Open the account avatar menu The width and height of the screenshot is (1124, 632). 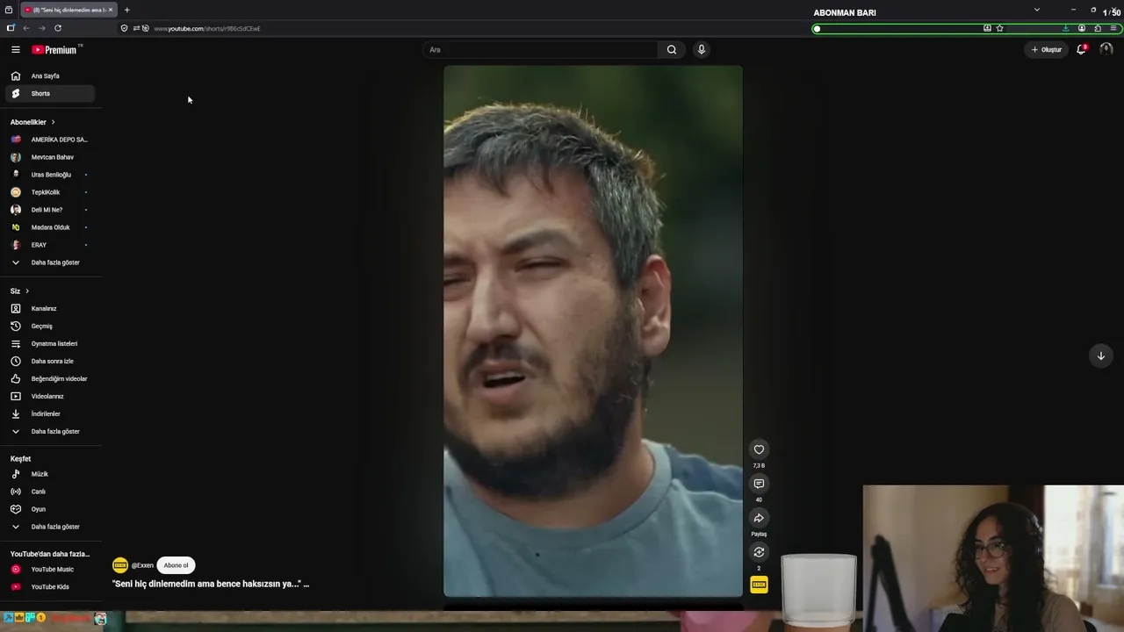tap(1106, 50)
